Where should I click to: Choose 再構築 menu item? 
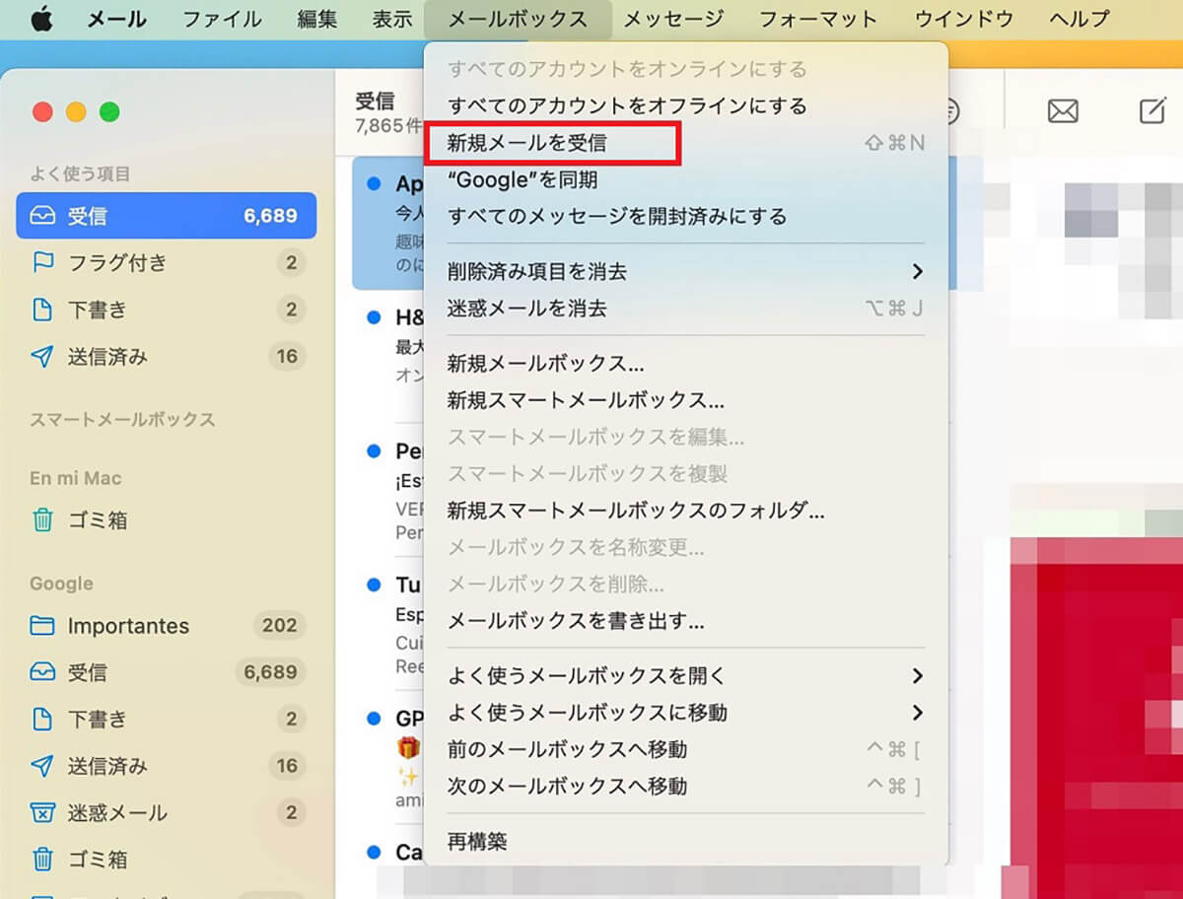[x=686, y=841]
